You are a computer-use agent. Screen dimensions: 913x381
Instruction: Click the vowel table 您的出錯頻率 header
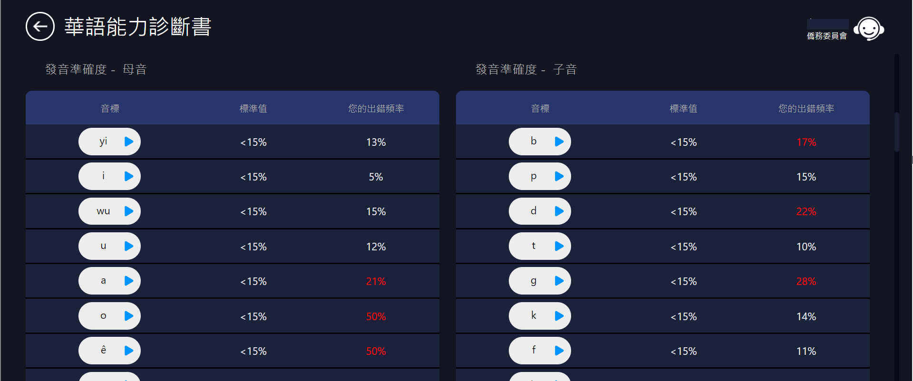pos(376,108)
